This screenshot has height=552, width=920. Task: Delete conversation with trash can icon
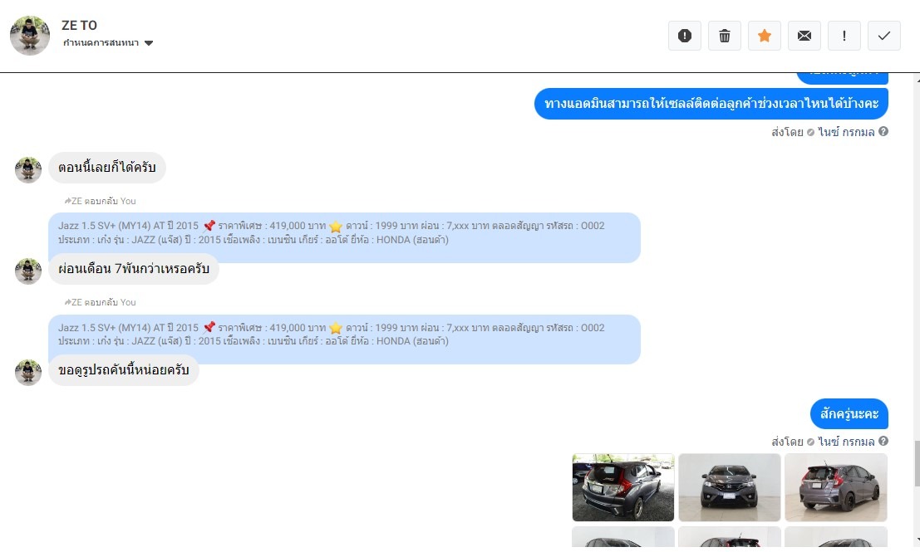[x=724, y=36]
